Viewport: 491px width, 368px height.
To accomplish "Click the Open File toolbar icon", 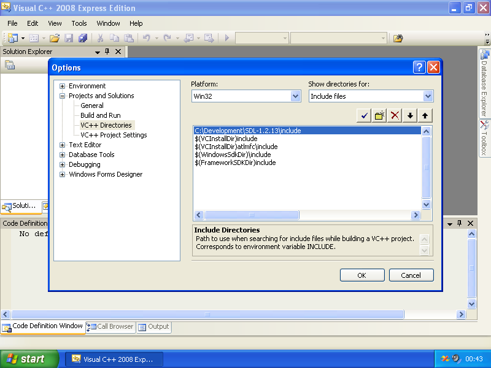I will [x=55, y=38].
